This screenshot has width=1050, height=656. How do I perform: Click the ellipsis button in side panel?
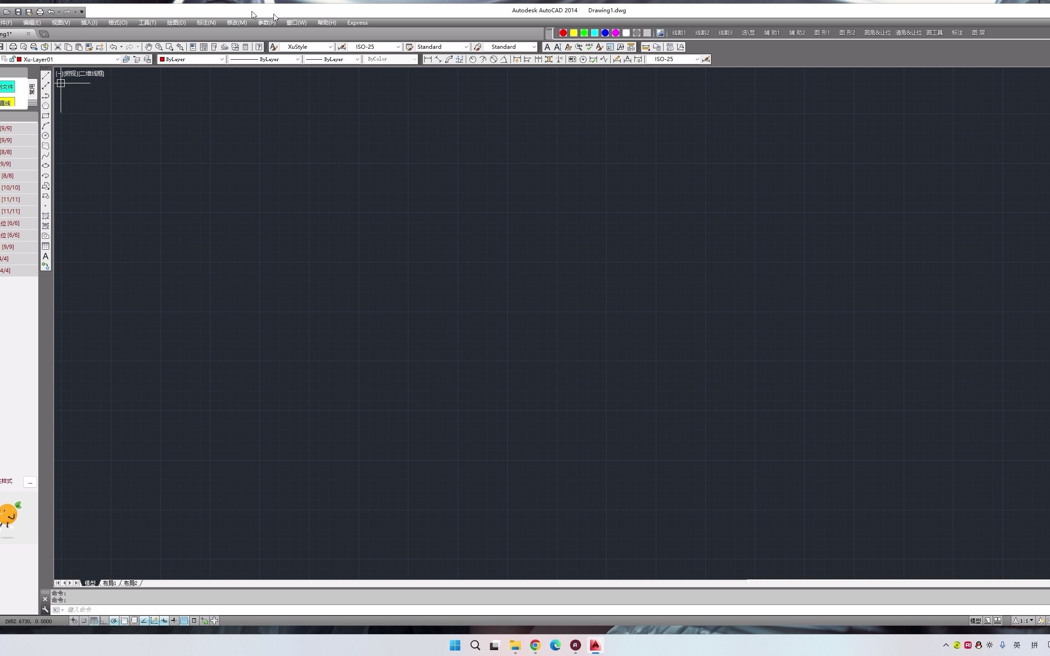coord(30,482)
